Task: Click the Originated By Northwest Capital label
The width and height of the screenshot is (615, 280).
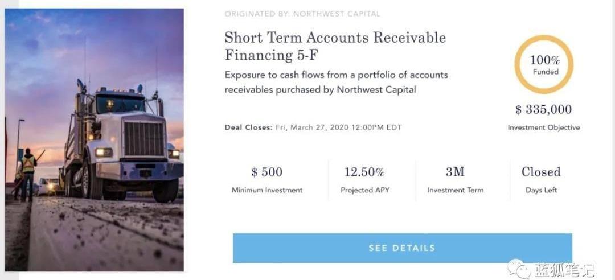Action: coord(302,14)
